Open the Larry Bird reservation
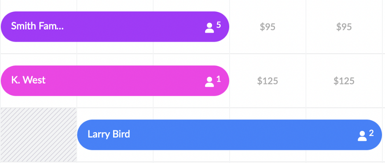385x163 pixels. (x=230, y=135)
